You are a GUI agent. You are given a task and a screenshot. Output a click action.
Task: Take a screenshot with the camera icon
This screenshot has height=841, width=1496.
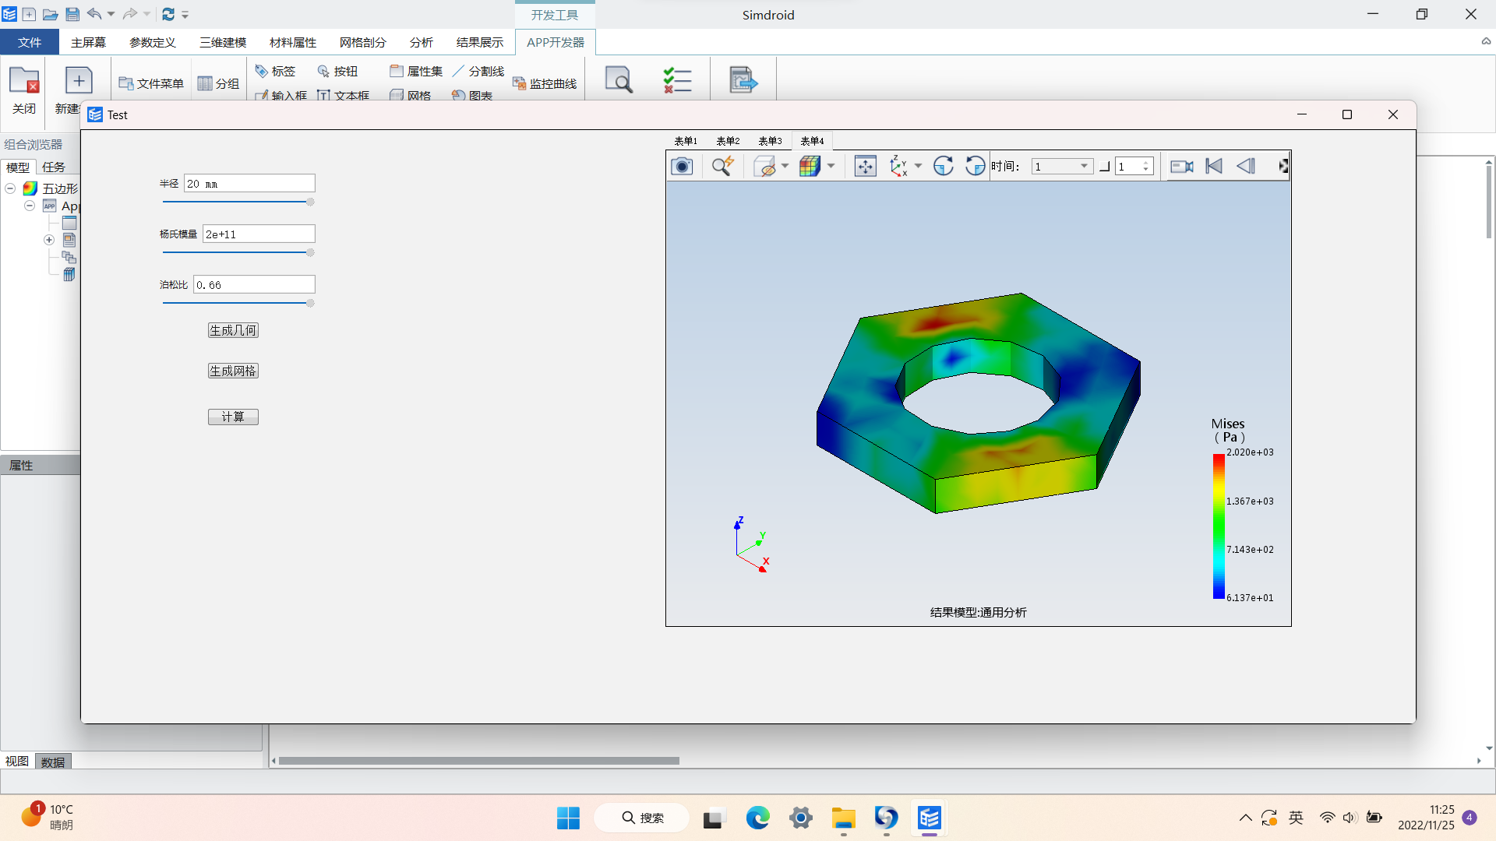click(682, 166)
